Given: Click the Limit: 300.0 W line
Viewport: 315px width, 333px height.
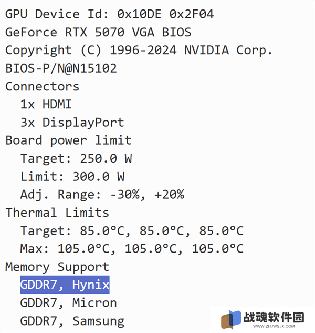Looking at the screenshot, I should 72,176.
